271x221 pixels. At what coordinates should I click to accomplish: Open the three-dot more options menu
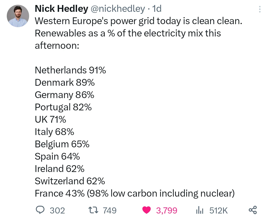(260, 9)
